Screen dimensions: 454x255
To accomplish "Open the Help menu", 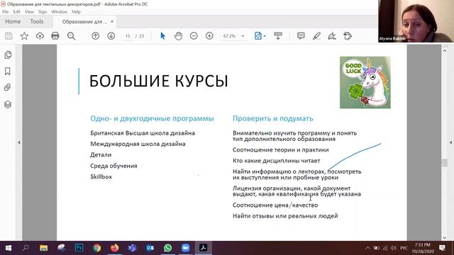I will pos(76,12).
